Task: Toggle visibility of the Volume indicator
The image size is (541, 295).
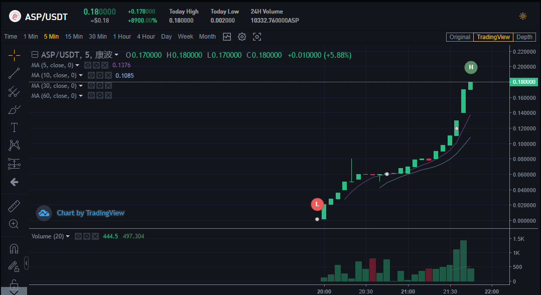Action: click(79, 236)
